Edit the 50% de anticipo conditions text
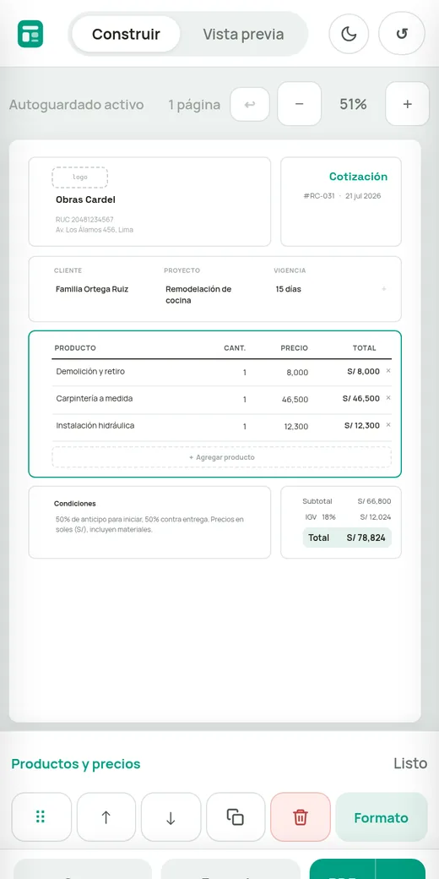 click(x=149, y=525)
